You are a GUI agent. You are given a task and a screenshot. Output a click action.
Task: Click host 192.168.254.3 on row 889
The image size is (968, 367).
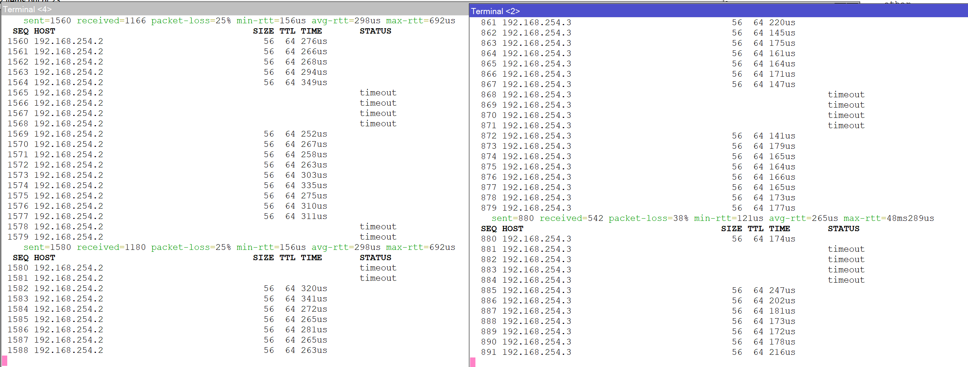point(537,332)
